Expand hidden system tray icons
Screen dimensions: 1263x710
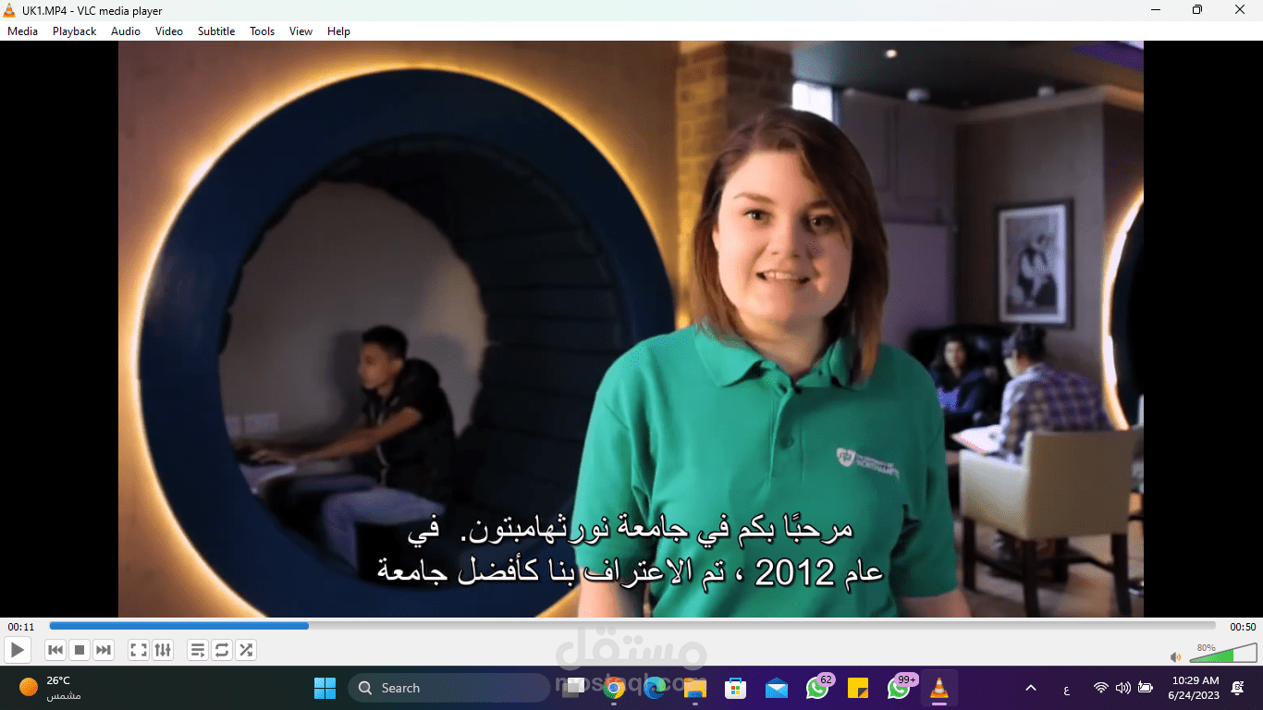point(1031,688)
